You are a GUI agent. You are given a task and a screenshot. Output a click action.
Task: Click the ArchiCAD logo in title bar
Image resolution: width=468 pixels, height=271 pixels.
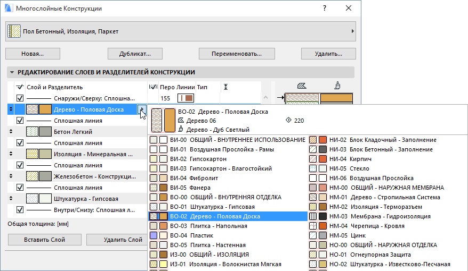pos(9,8)
